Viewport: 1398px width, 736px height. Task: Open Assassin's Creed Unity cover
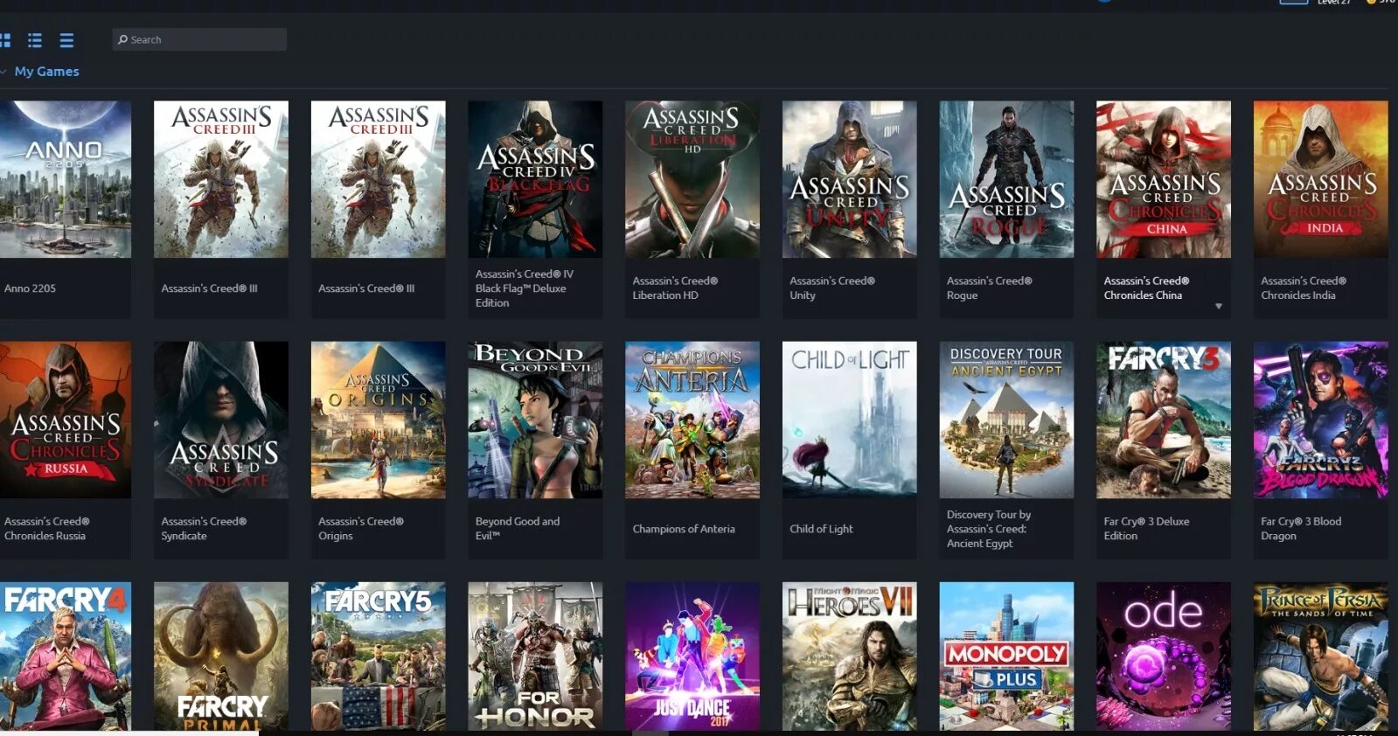850,179
